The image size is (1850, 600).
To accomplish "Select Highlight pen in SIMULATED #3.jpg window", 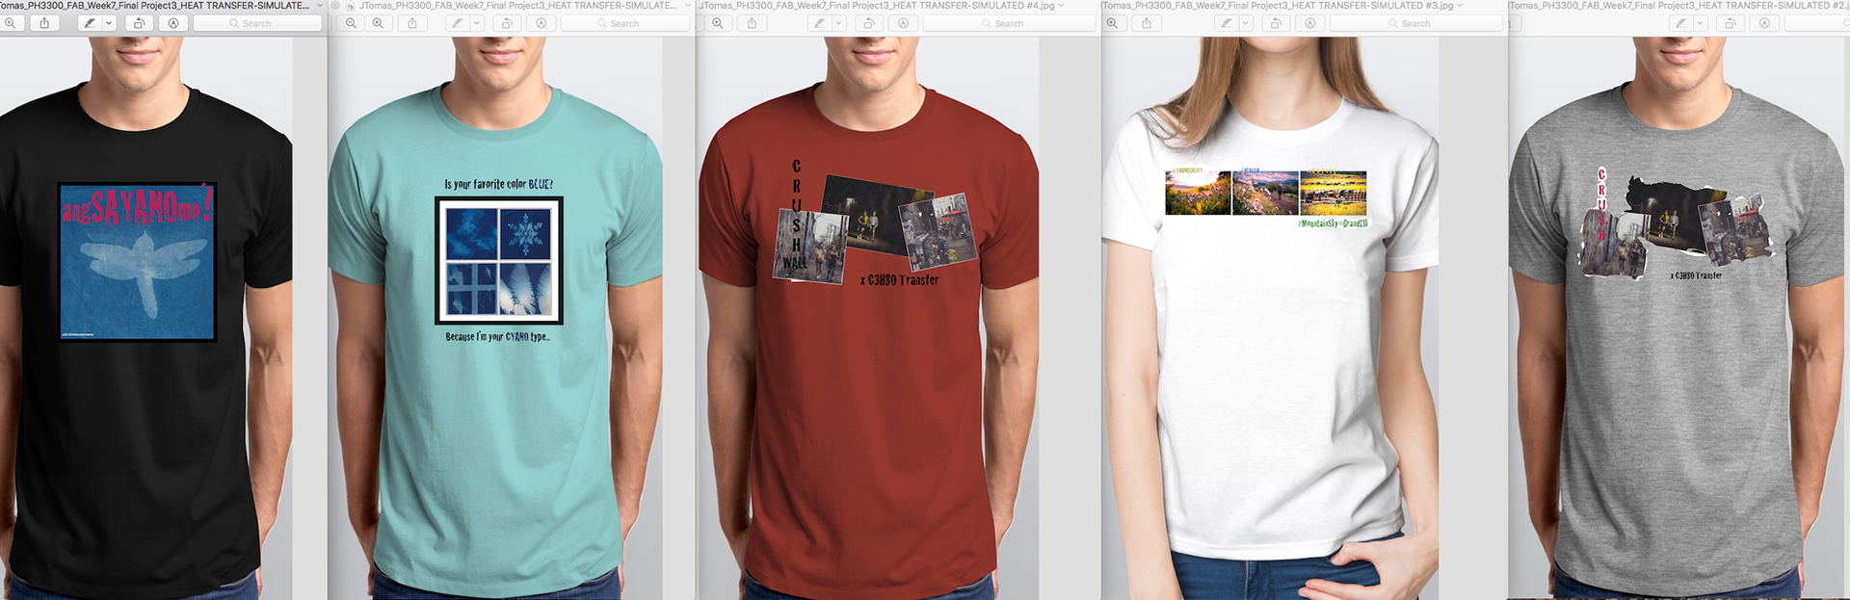I will (1227, 23).
